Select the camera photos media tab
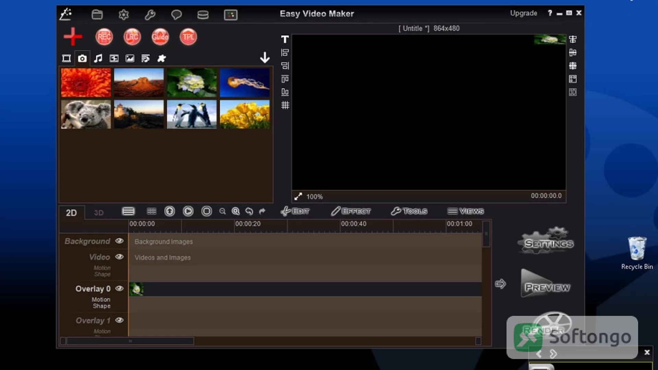 click(x=82, y=58)
